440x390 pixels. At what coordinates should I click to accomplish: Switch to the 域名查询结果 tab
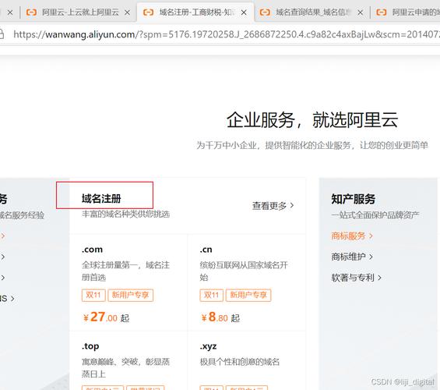click(x=312, y=12)
